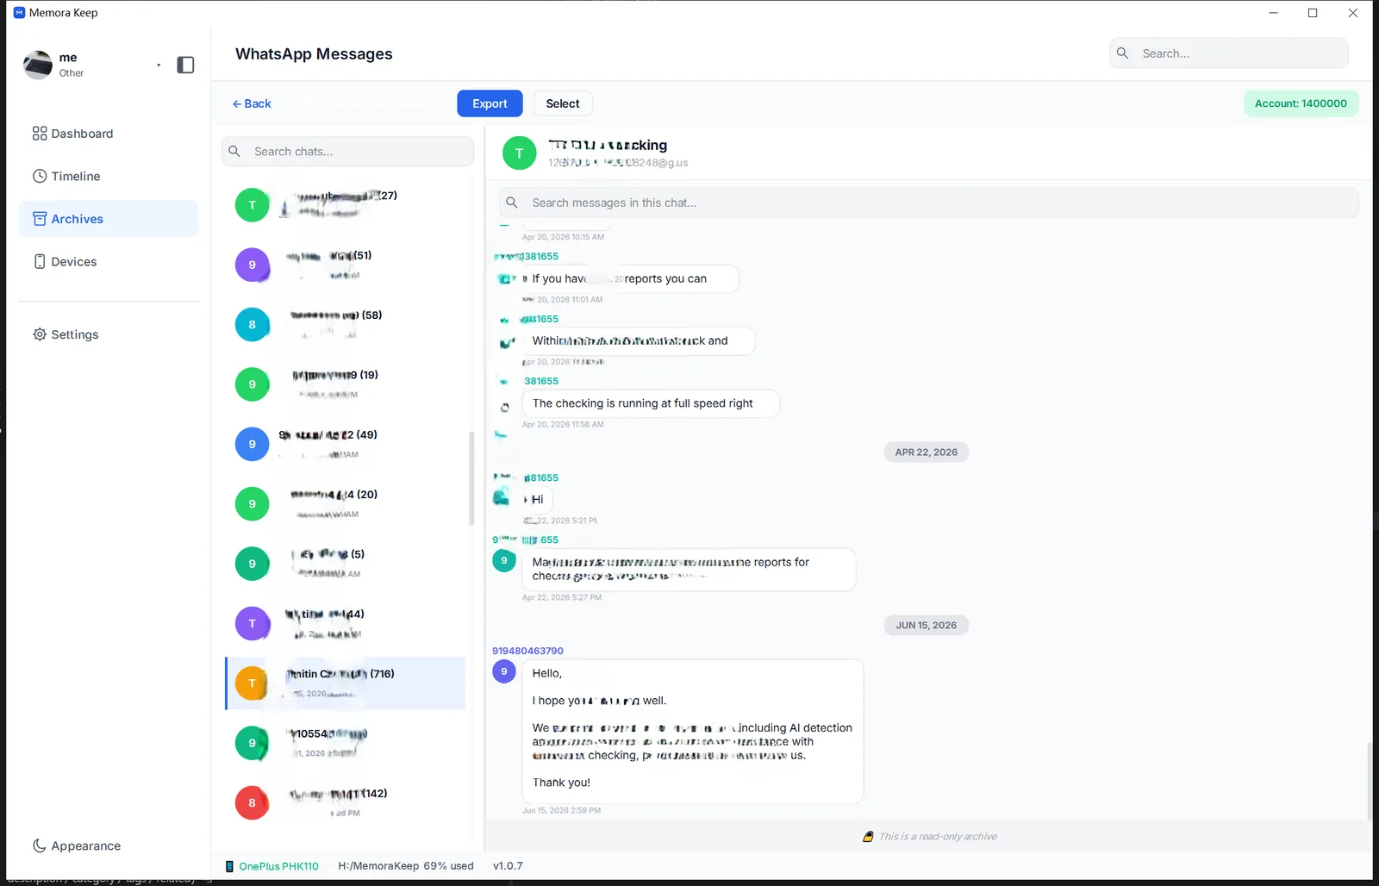The width and height of the screenshot is (1379, 886).
Task: Expand the 'me' profile dropdown arrow
Action: tap(159, 65)
